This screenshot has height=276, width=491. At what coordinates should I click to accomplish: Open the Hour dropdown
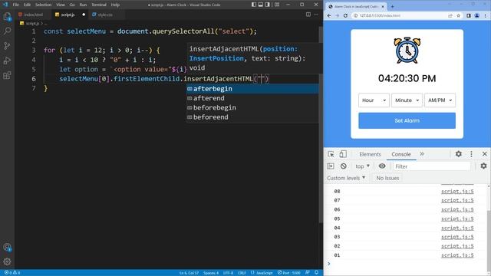pos(374,100)
